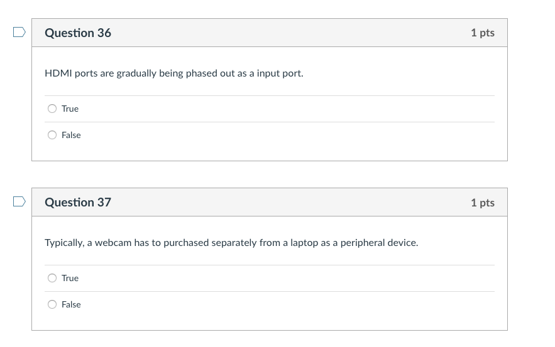Click the word "webcam" in Question 37

(113, 243)
